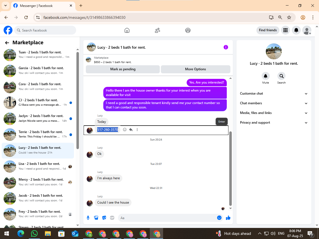Open File Explorer from the taskbar
Image resolution: width=319 pixels, height=239 pixels.
coord(48,233)
